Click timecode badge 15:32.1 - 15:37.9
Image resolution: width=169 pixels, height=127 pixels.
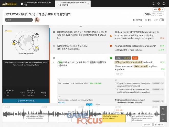(123, 58)
